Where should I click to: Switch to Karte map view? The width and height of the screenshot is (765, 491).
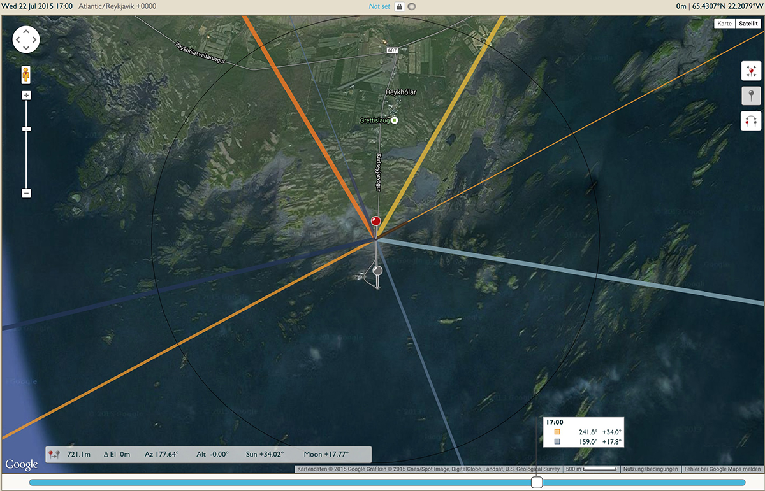click(724, 24)
